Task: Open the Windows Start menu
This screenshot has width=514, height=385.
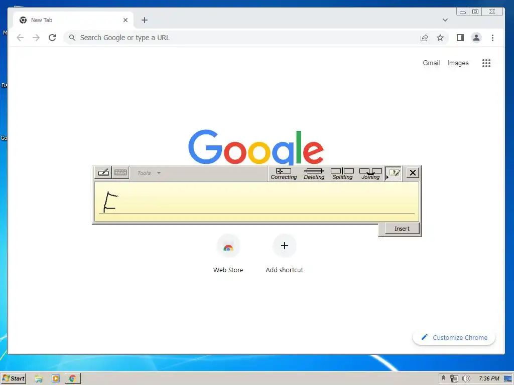Action: 14,378
